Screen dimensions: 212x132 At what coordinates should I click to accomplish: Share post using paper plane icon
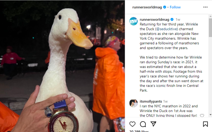[x=153, y=124]
